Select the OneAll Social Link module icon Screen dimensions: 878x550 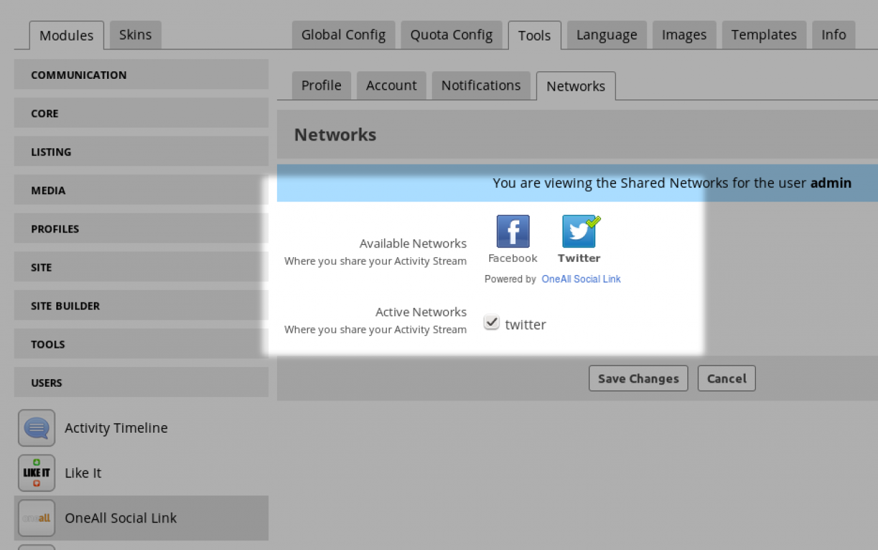coord(36,518)
